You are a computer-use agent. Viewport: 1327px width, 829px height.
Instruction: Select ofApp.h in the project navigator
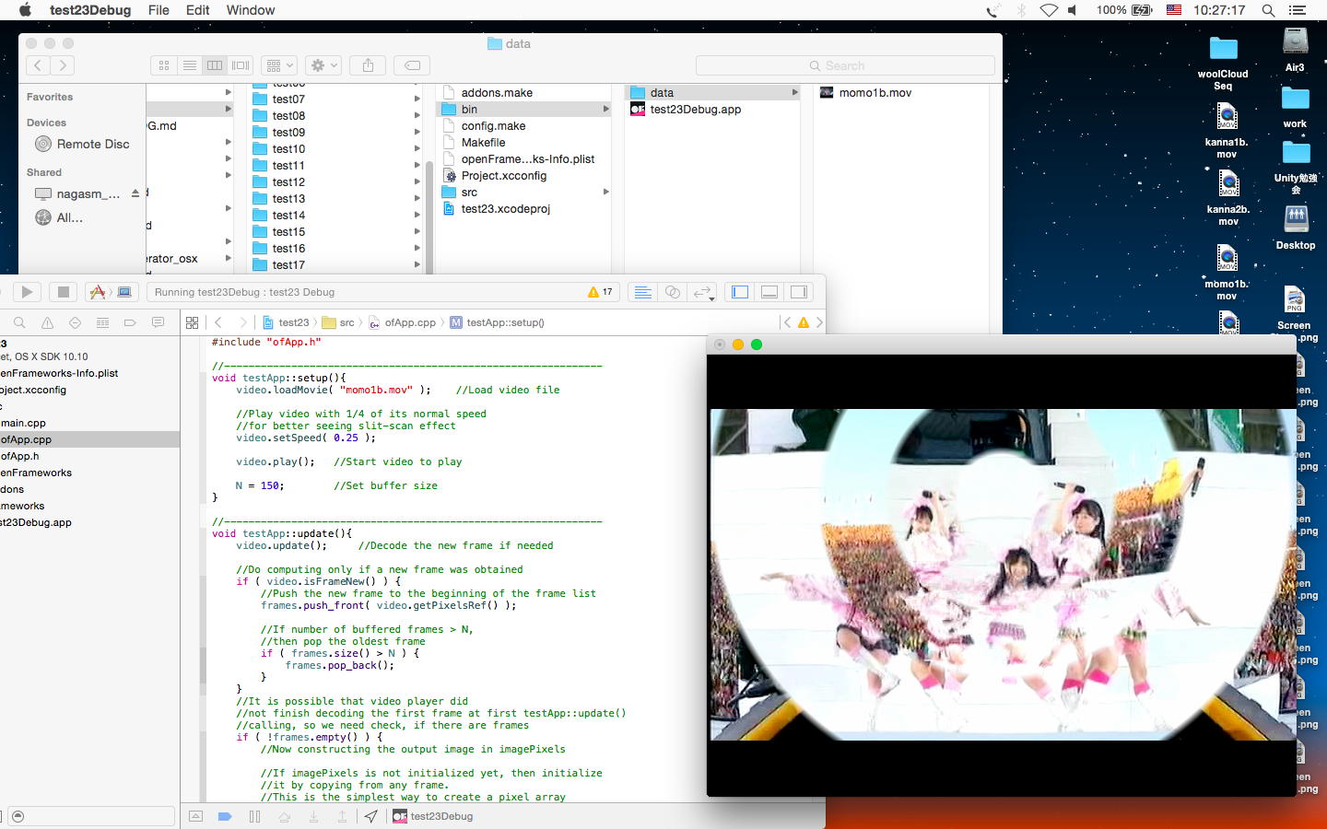pyautogui.click(x=20, y=456)
